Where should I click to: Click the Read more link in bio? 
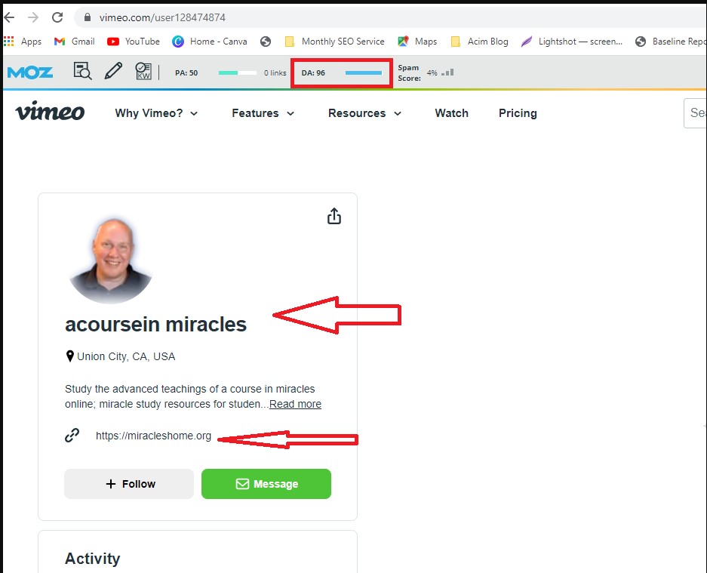click(x=295, y=404)
